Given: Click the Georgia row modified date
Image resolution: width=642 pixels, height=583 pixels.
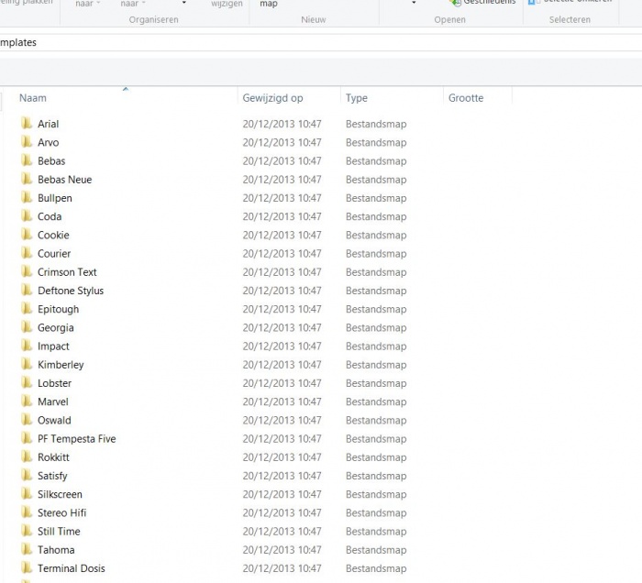Looking at the screenshot, I should 282,327.
